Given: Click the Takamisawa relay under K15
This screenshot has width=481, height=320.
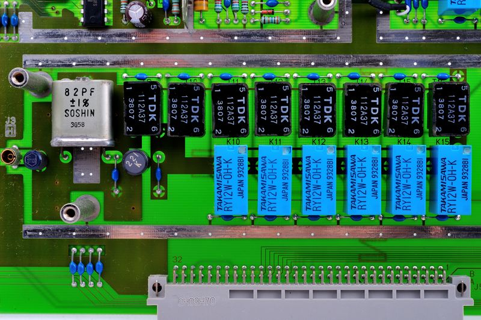Looking at the screenshot, I should [x=451, y=180].
